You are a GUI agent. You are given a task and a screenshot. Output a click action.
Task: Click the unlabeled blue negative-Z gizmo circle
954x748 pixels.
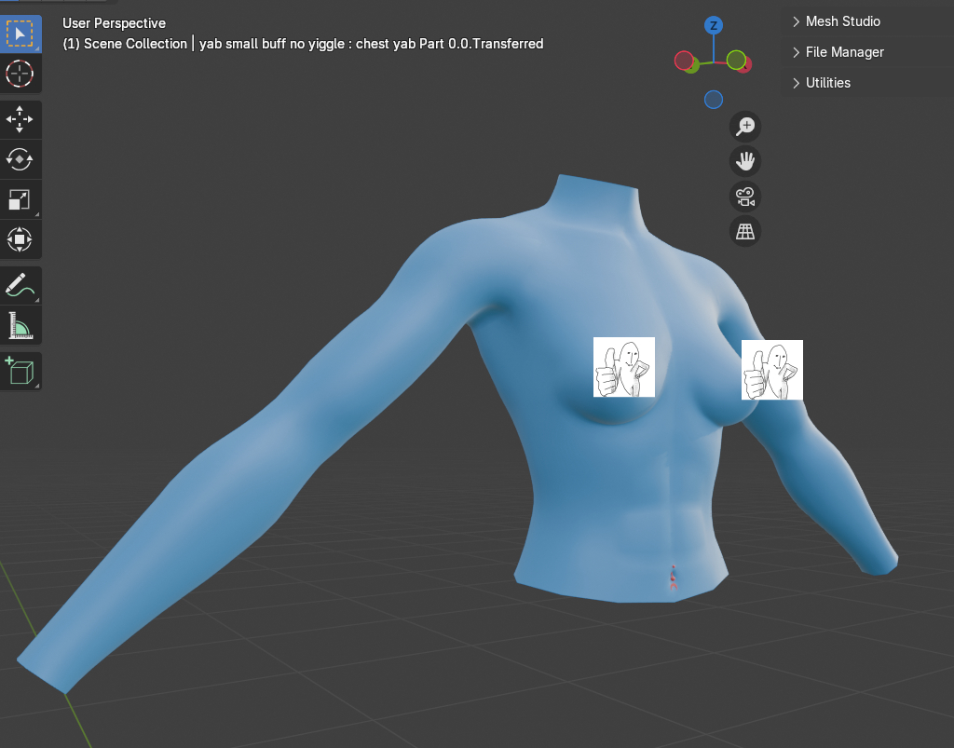[714, 100]
